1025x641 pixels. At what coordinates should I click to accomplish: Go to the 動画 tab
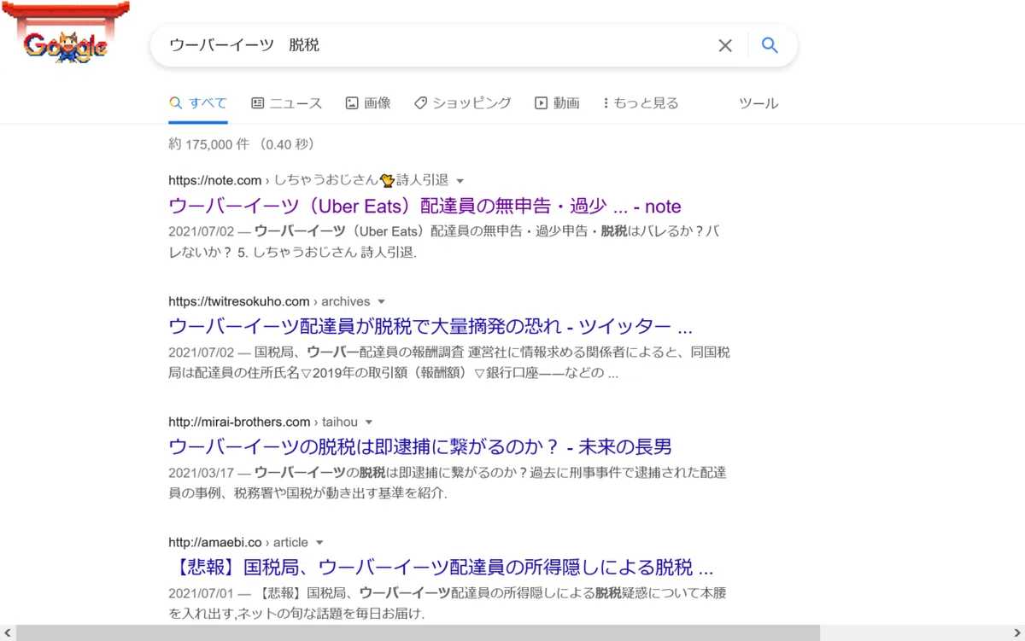coord(557,103)
